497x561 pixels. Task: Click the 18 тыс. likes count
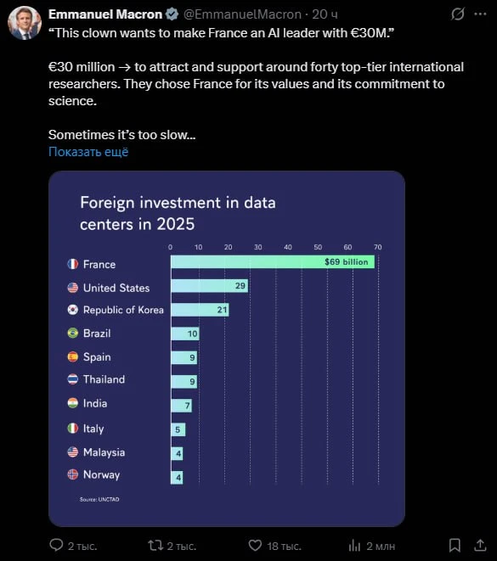point(284,547)
